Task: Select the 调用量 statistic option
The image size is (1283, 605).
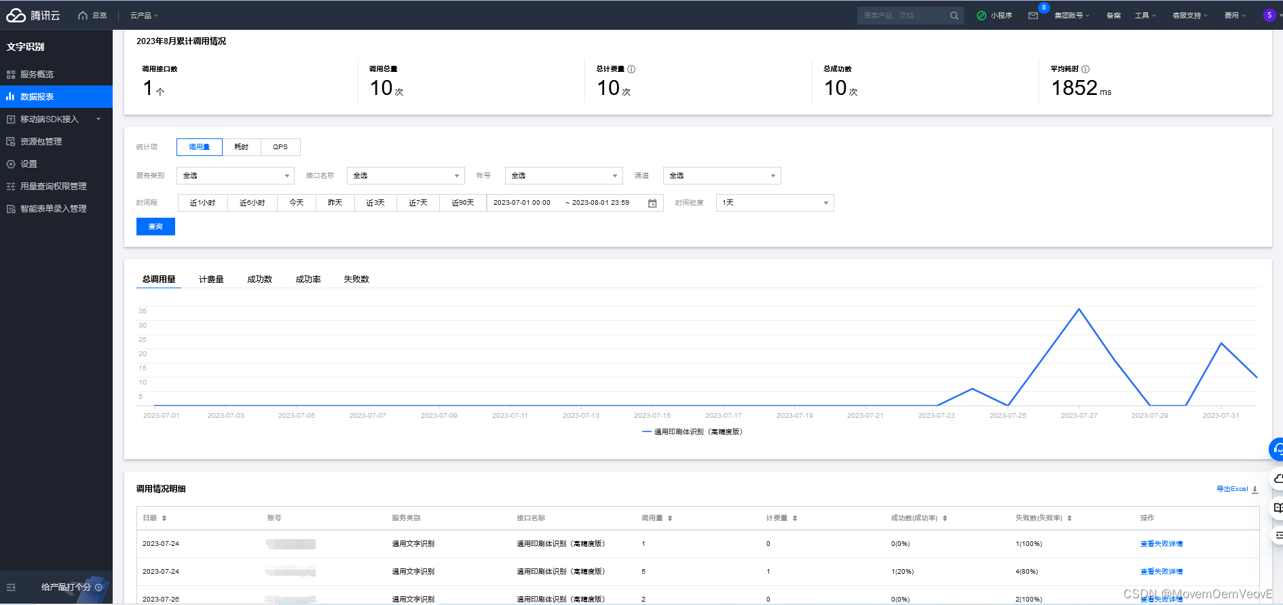Action: (200, 147)
